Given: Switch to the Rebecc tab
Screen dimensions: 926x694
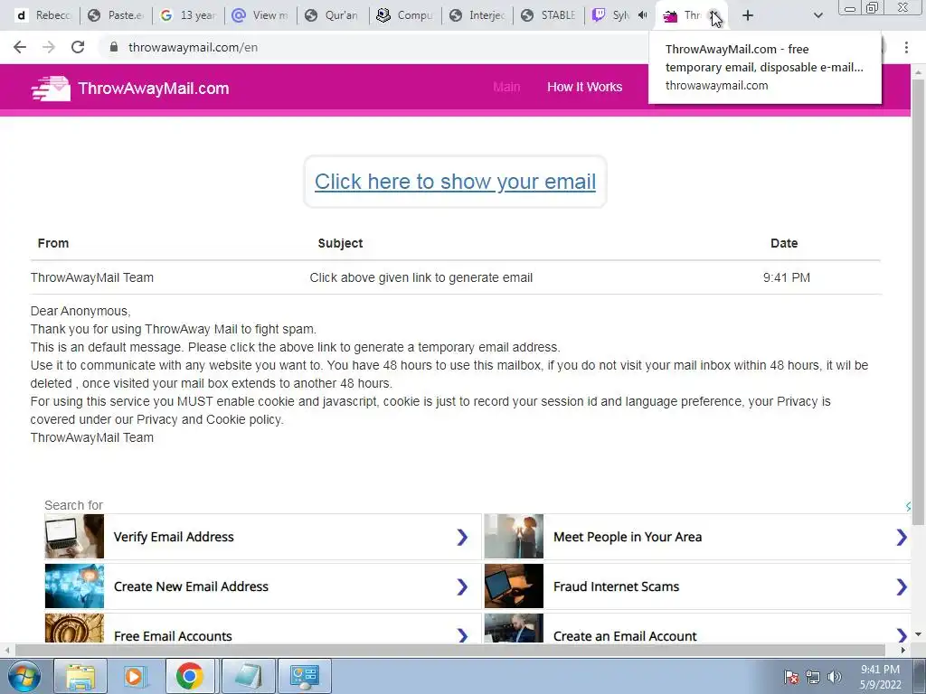Looking at the screenshot, I should 44,15.
